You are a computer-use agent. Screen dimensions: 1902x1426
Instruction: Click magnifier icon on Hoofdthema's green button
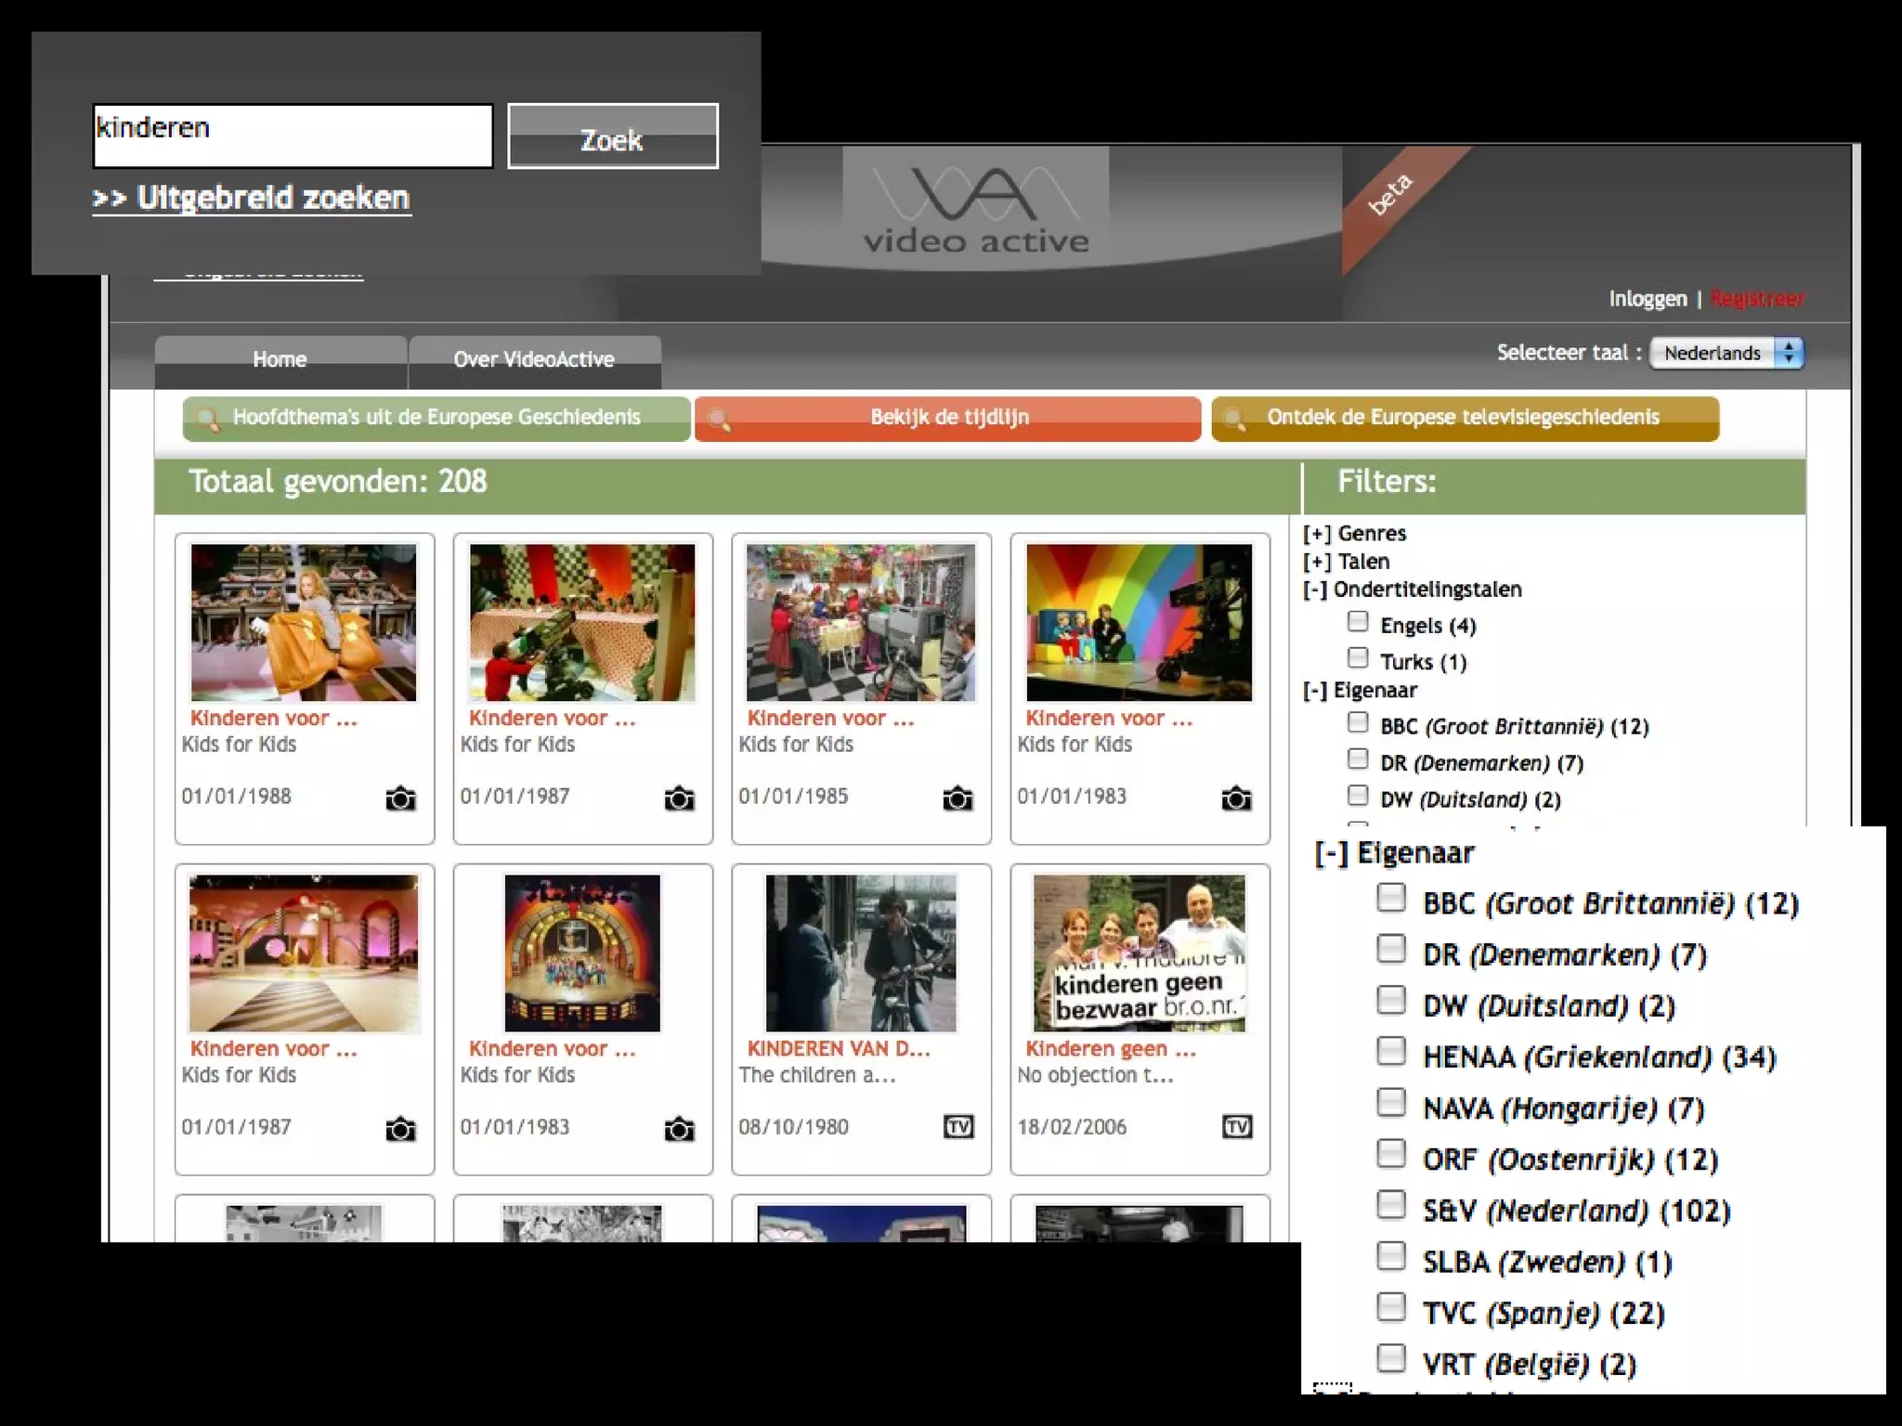tap(208, 420)
